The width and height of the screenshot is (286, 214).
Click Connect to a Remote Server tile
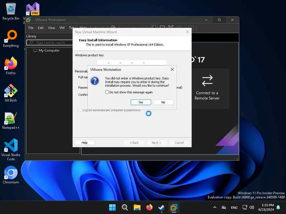click(x=207, y=89)
